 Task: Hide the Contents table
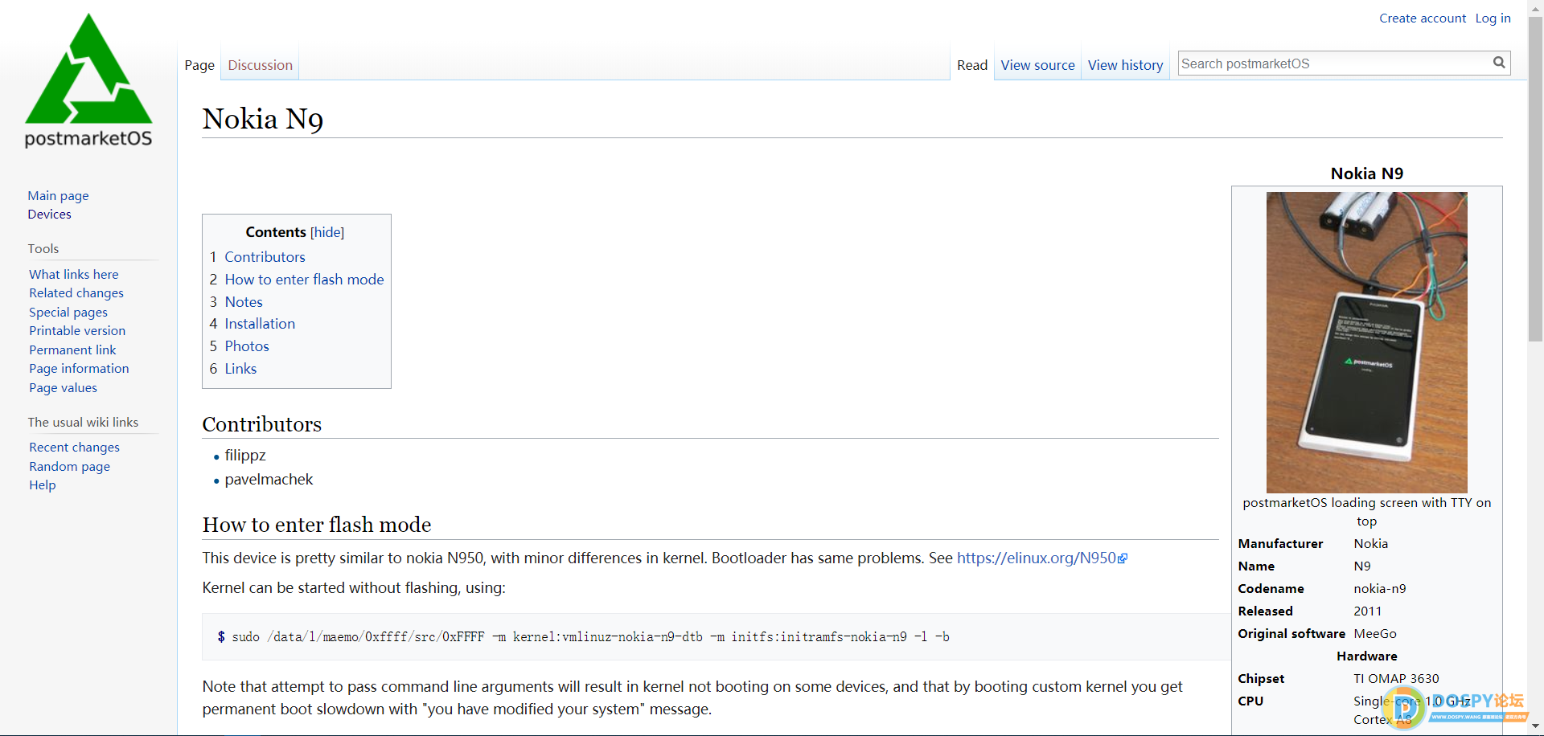pos(327,232)
